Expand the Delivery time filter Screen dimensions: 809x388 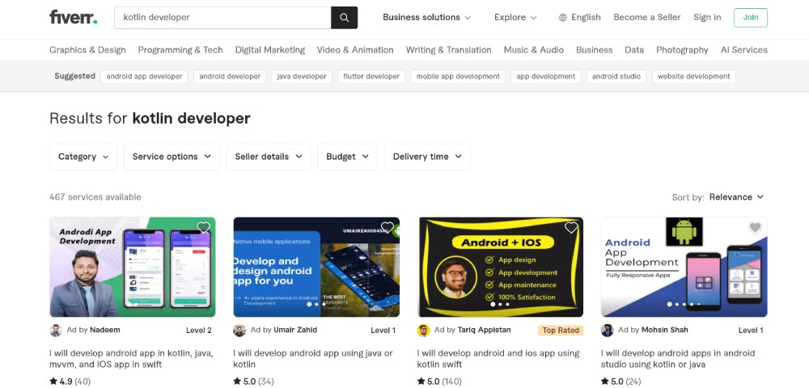pyautogui.click(x=427, y=157)
